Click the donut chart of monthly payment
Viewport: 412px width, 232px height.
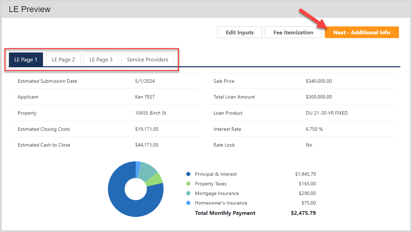click(136, 189)
